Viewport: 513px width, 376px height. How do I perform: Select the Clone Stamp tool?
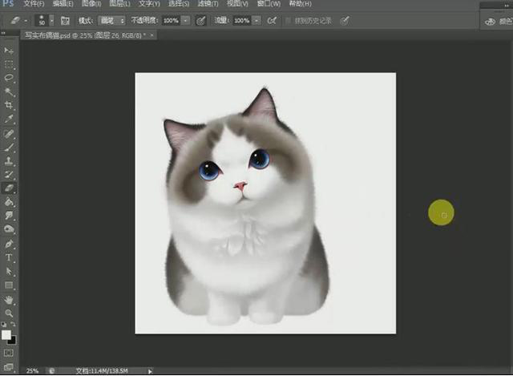click(10, 160)
